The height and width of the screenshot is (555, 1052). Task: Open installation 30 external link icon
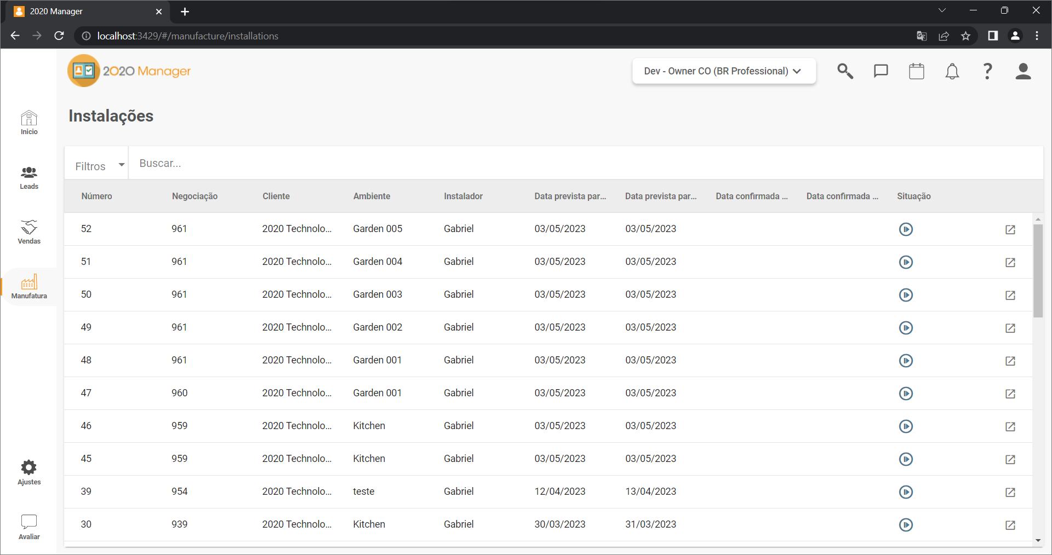pos(1010,525)
